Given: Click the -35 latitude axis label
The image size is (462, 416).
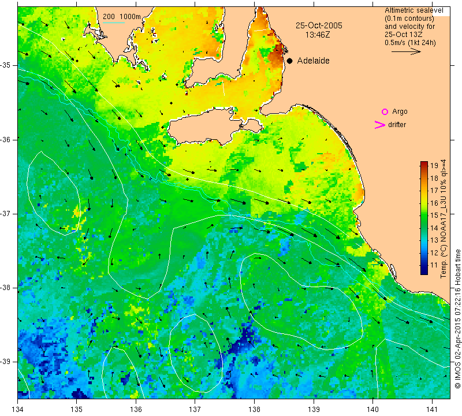Looking at the screenshot, I should click(5, 65).
